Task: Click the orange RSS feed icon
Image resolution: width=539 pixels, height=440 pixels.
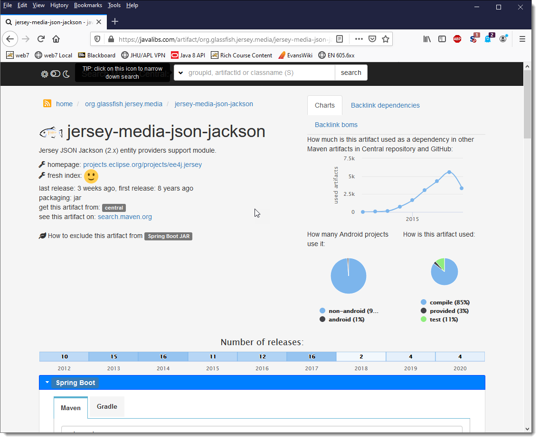Action: click(x=47, y=104)
